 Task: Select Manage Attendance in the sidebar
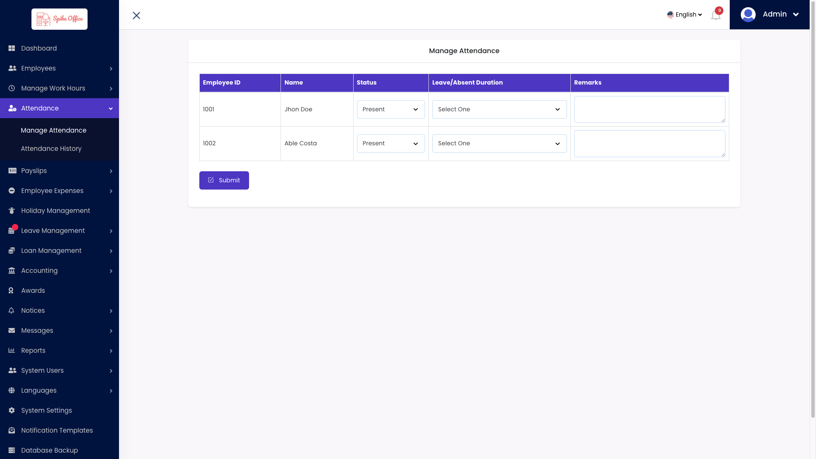click(54, 130)
